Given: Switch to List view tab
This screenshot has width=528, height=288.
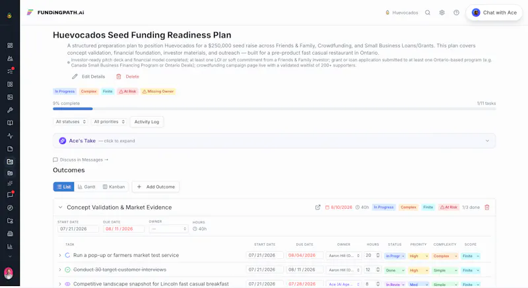Looking at the screenshot, I should point(63,187).
